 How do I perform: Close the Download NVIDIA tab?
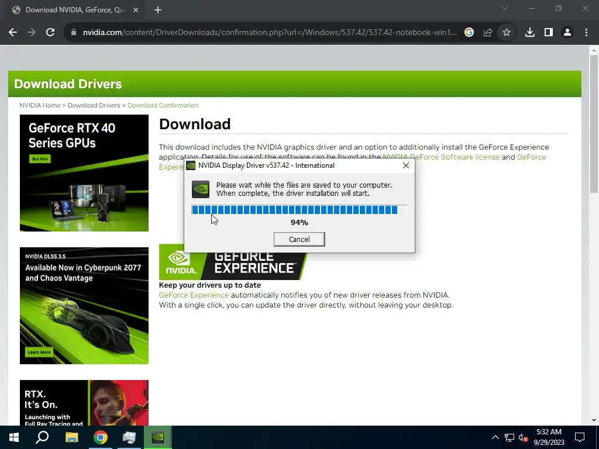pyautogui.click(x=136, y=10)
